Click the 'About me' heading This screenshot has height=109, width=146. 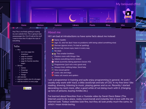[x=54, y=32]
